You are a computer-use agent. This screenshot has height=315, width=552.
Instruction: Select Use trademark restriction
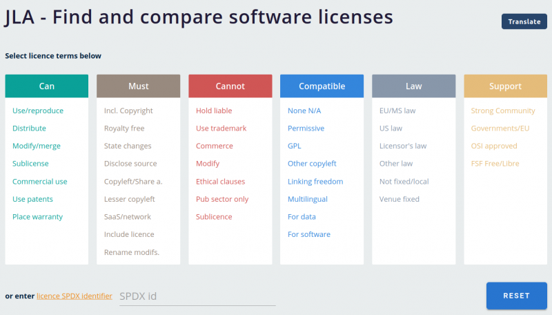221,128
